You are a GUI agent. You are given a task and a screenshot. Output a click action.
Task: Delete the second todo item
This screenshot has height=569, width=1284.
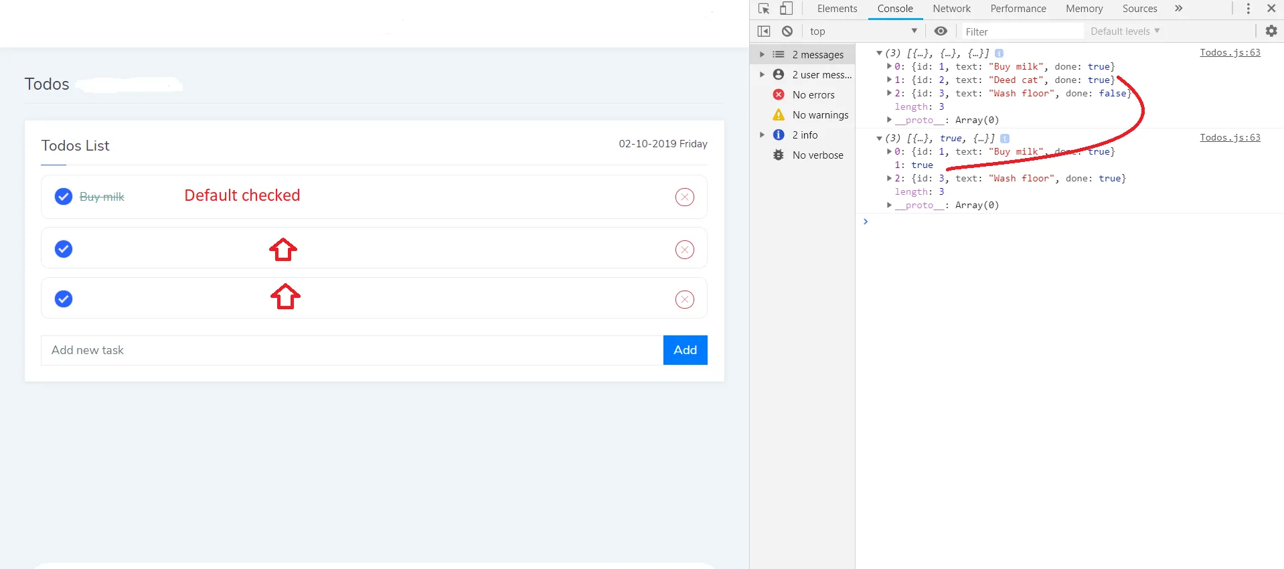[x=684, y=250]
